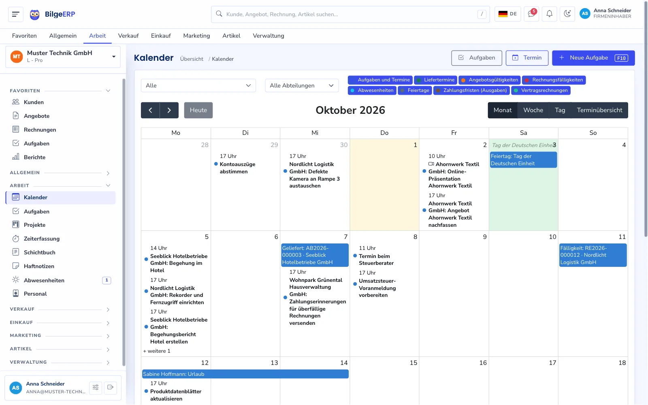
Task: Switch calendar to Woche view
Action: [x=533, y=110]
